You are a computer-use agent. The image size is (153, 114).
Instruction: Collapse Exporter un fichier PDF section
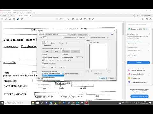tap(149, 29)
